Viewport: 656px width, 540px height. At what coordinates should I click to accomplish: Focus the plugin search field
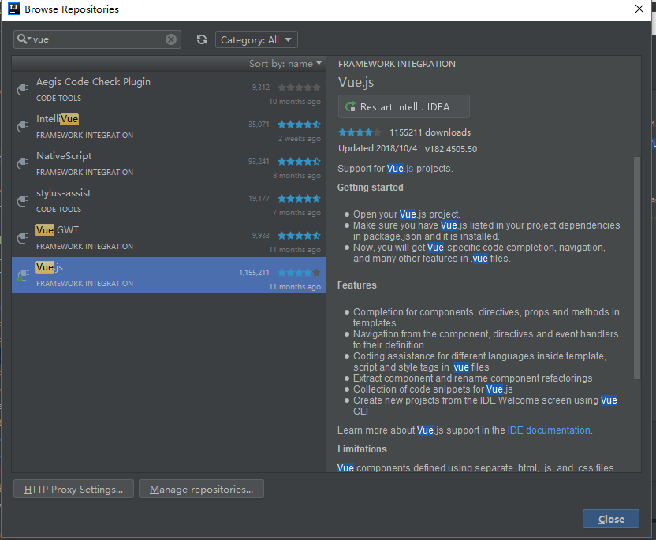point(97,39)
